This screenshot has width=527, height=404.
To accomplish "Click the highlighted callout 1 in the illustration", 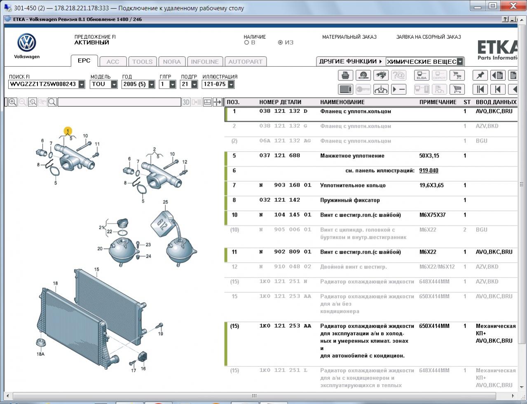I will pyautogui.click(x=68, y=131).
